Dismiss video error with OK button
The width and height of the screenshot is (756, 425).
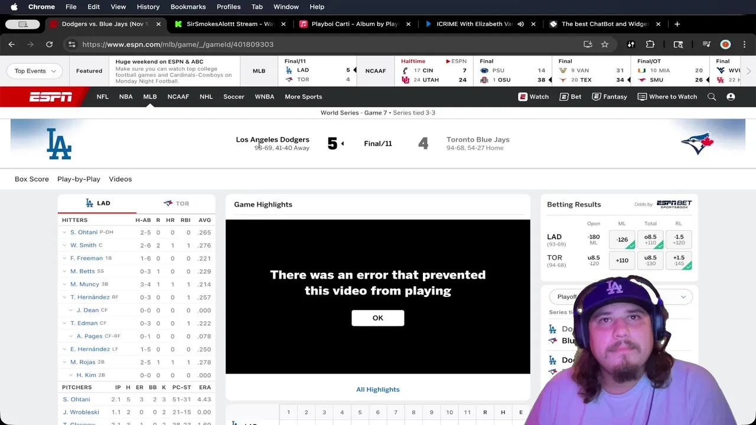pos(378,318)
